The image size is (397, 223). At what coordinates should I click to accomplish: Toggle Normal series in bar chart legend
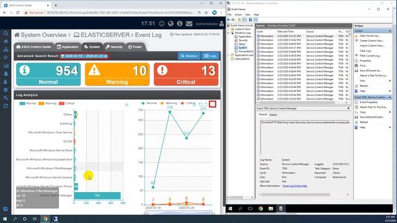point(28,103)
